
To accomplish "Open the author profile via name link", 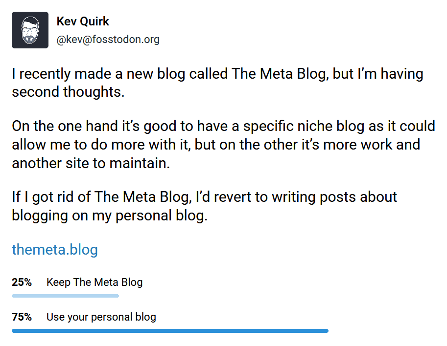I will [x=83, y=21].
